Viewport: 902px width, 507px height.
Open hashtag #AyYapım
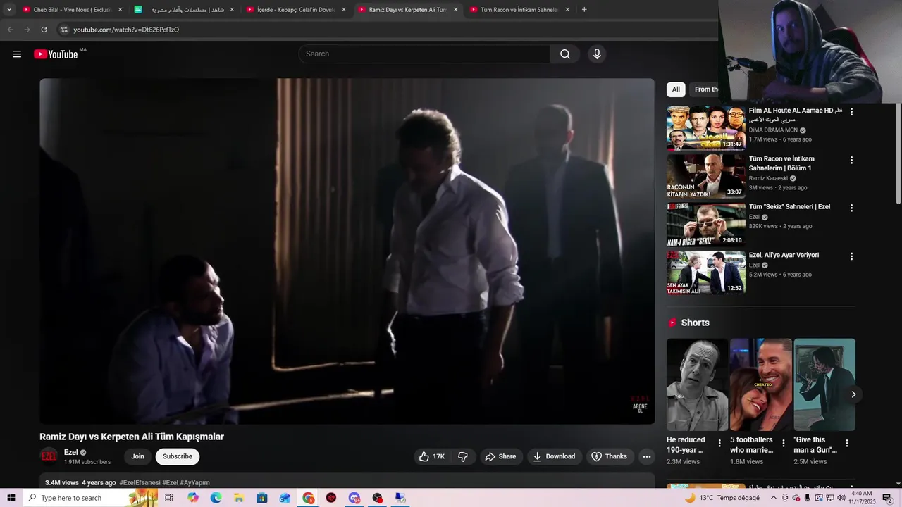tap(194, 482)
